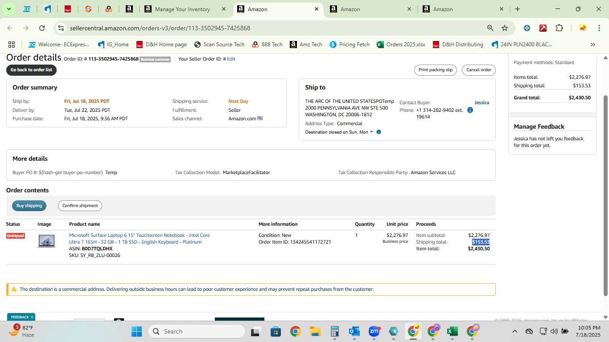609x342 pixels.
Task: Open the volume control in system tray
Action: pyautogui.click(x=554, y=331)
